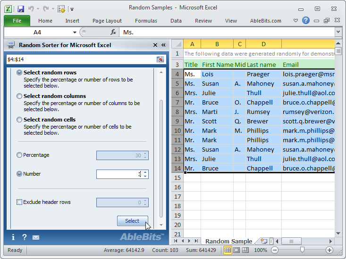Click cell containing Praeger
This screenshot has width=346, height=259.
[263, 74]
